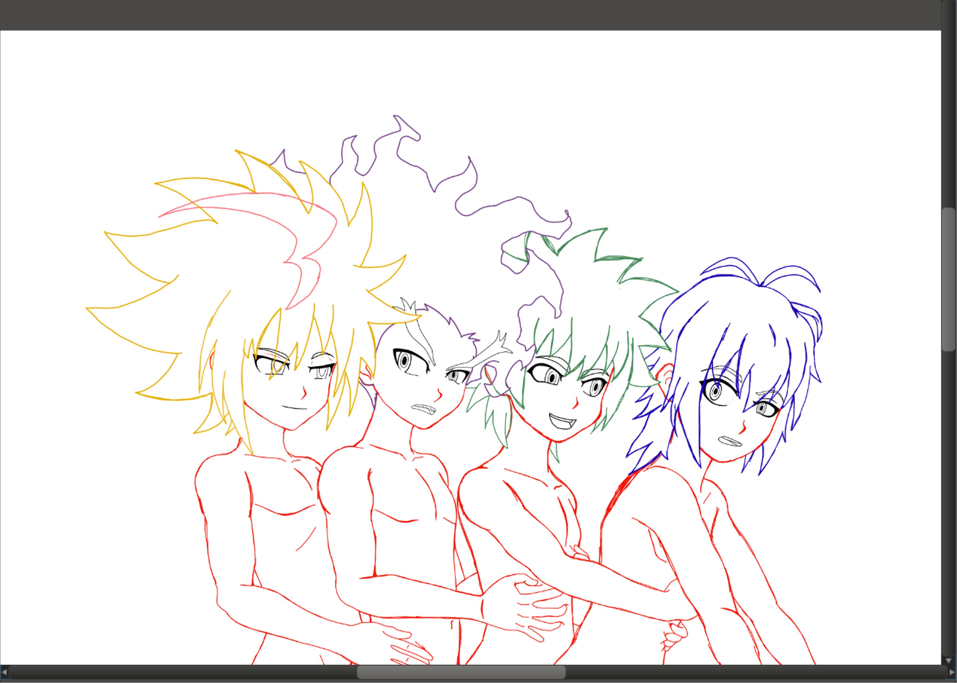The image size is (957, 683).
Task: Click the dark gray area above canvas
Action: 463,15
